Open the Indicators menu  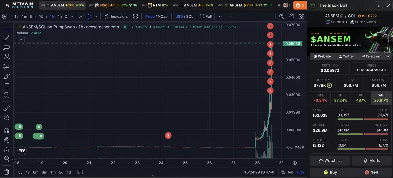[x=116, y=16]
